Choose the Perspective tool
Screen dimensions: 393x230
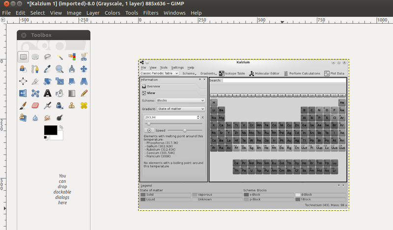pyautogui.click(x=84, y=81)
